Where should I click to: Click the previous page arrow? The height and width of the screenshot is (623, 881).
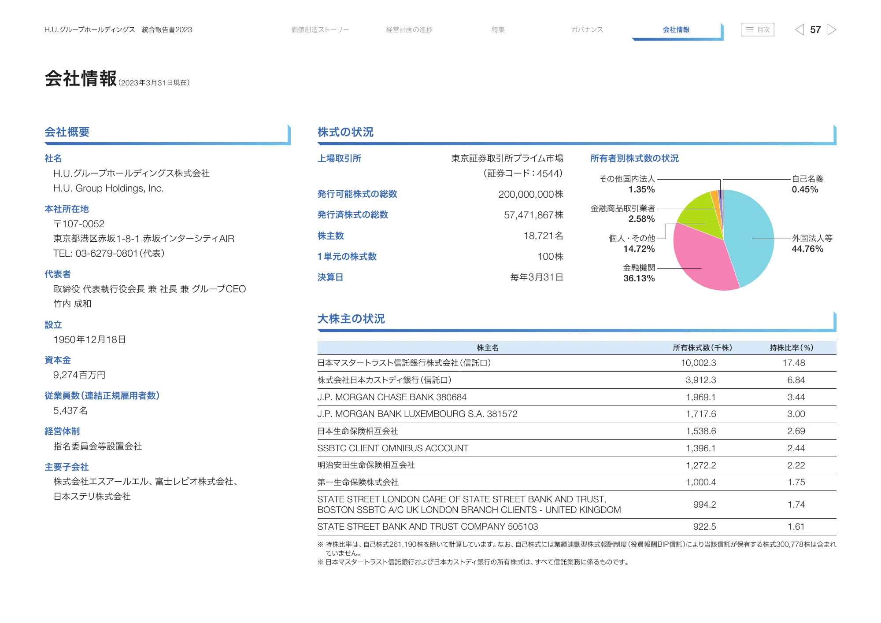coord(799,29)
